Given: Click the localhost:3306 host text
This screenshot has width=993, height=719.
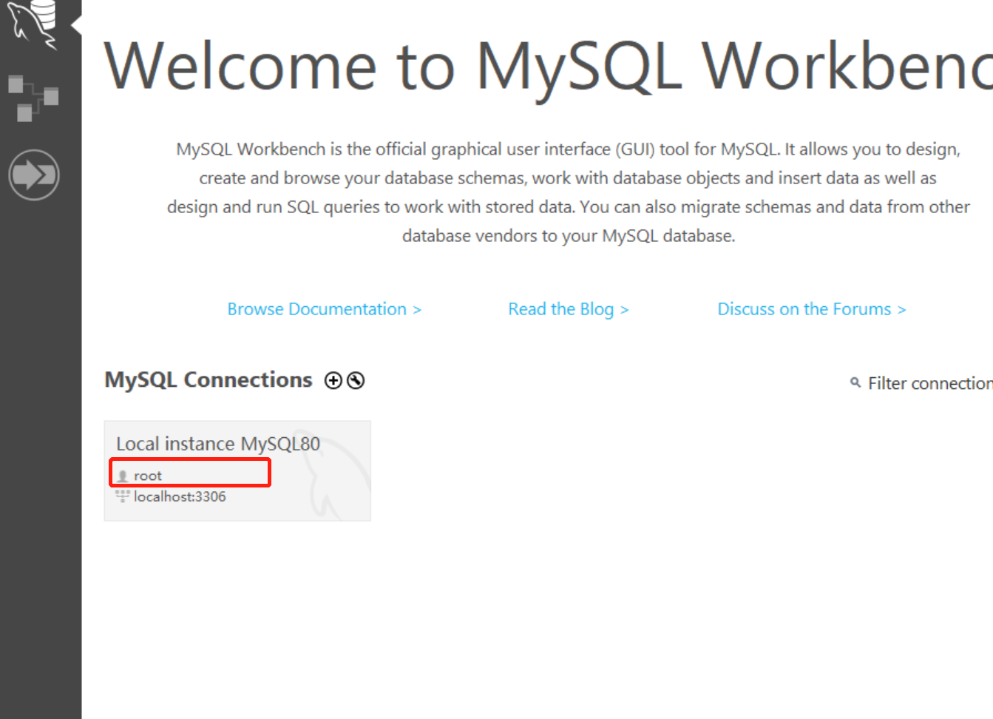Looking at the screenshot, I should pos(180,496).
